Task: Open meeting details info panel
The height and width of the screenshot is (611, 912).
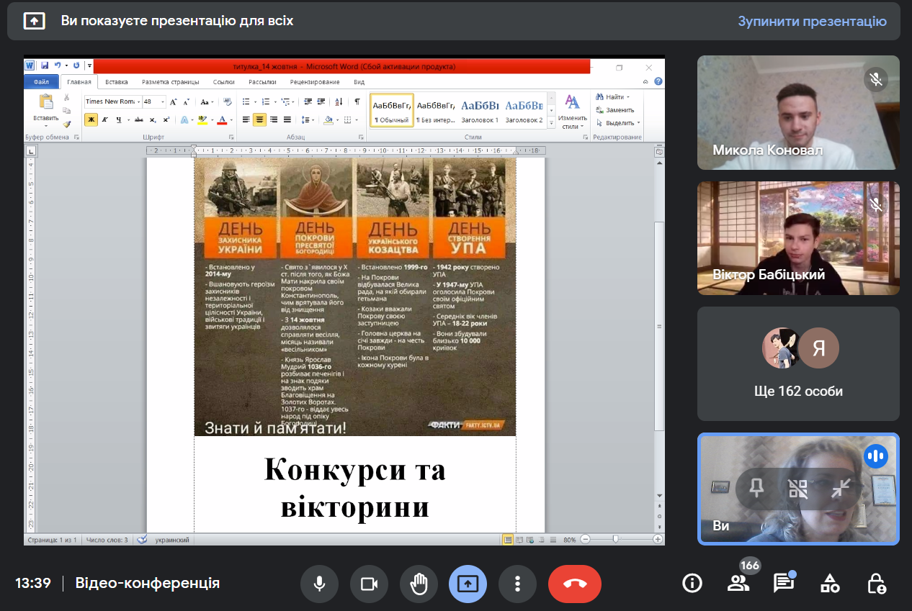Action: tap(692, 583)
